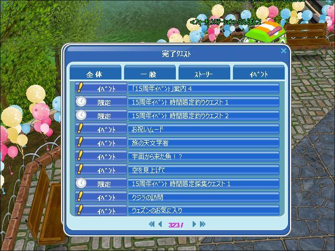Switch to the 一般 tab
Screen dimensions: 335x251
(x=150, y=73)
